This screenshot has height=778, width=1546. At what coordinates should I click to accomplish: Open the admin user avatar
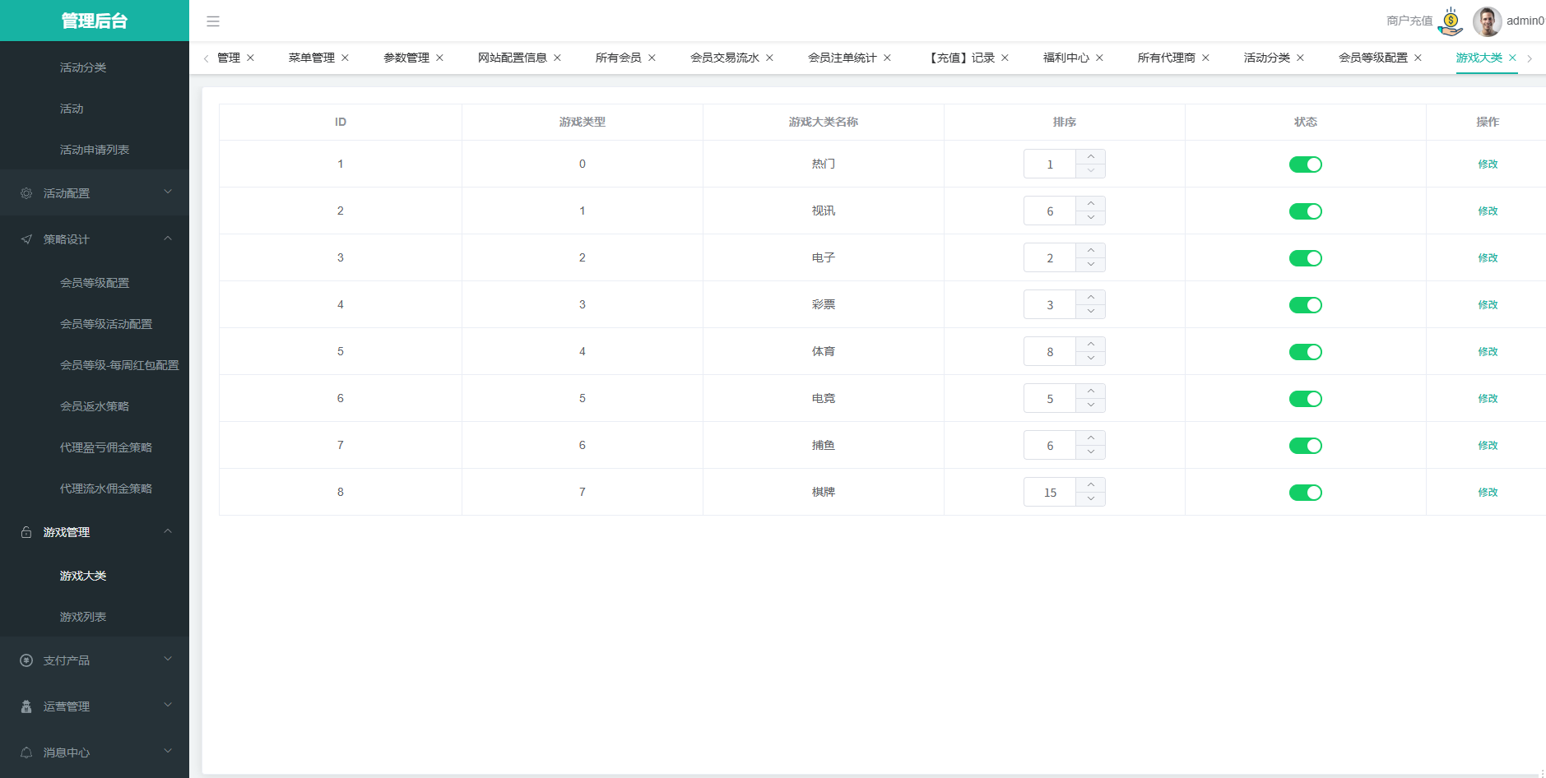pos(1487,21)
